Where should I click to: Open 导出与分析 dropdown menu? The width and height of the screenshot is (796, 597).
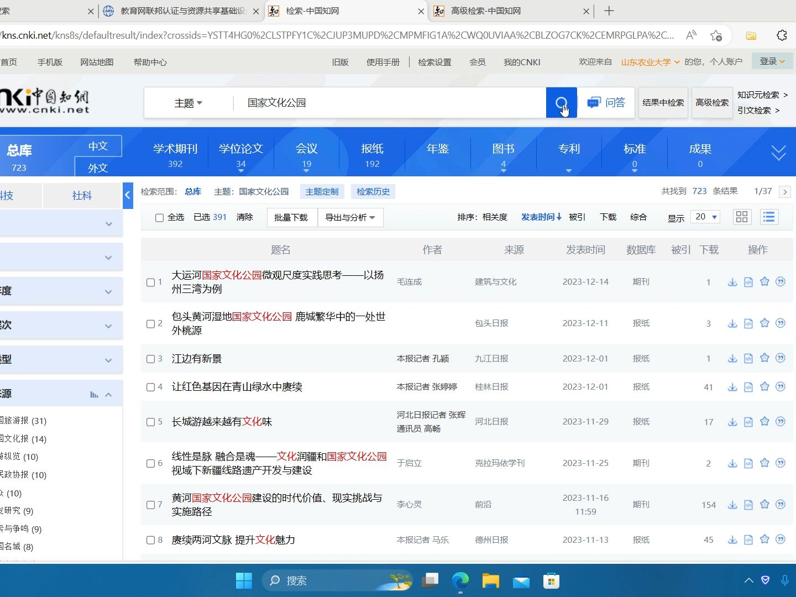[350, 217]
